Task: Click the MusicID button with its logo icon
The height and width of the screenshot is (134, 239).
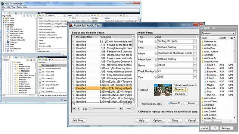Action: point(174,103)
